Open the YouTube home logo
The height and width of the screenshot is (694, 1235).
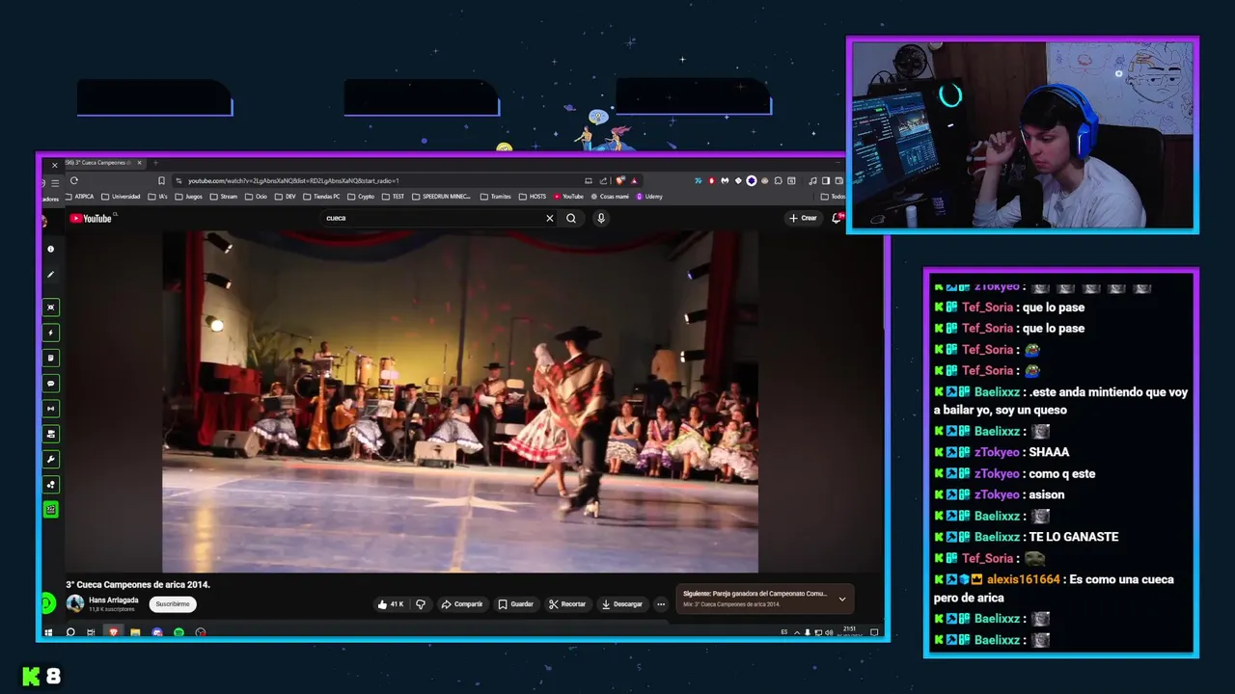[91, 219]
